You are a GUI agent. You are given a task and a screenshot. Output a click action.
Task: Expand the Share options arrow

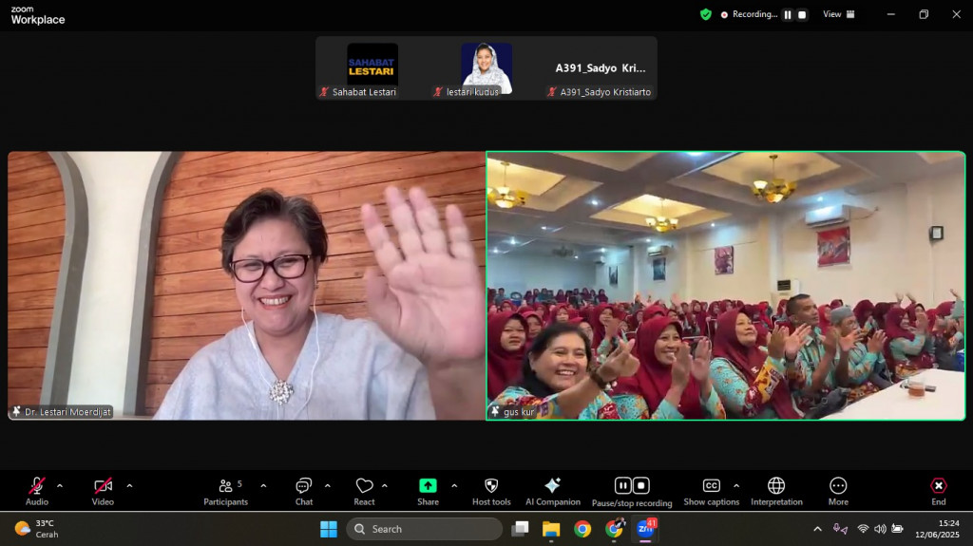(454, 486)
